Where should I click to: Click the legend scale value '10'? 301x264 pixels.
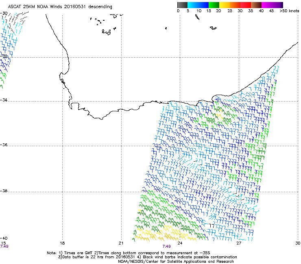tap(199, 11)
